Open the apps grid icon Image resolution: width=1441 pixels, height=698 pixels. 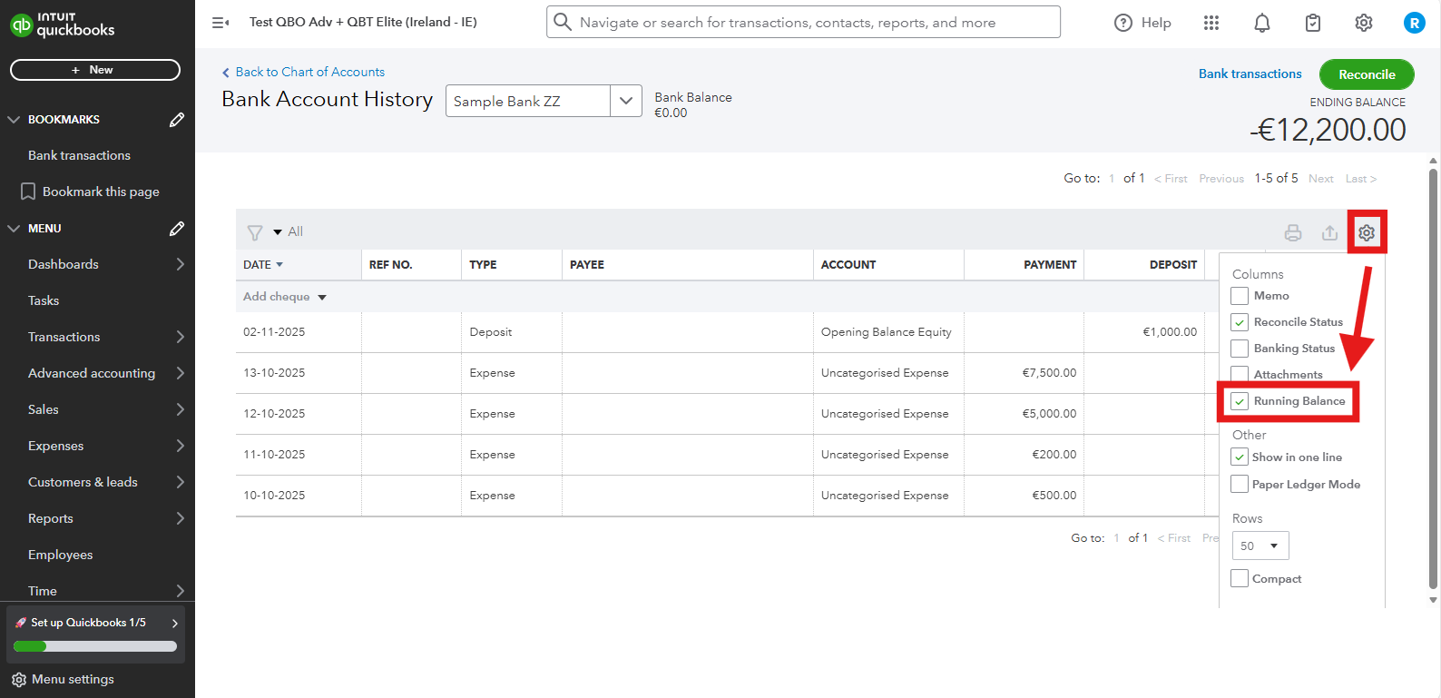(x=1211, y=23)
